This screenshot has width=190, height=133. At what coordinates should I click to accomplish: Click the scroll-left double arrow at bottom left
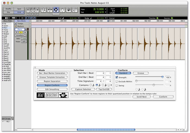point(16,130)
